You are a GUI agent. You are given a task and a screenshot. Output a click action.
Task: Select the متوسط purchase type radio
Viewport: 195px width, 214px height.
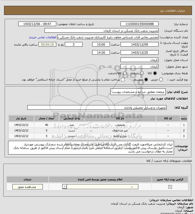click(146, 80)
